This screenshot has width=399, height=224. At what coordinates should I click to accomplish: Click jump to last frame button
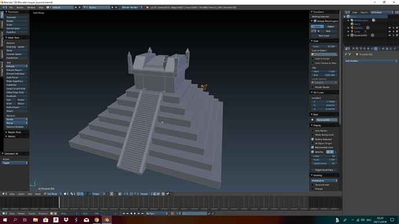[142, 214]
